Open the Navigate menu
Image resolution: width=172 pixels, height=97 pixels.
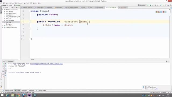tap(12, 3)
